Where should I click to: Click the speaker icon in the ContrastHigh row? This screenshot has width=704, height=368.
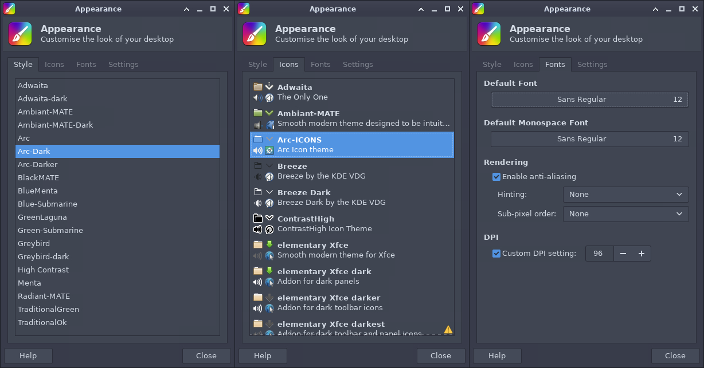258,229
